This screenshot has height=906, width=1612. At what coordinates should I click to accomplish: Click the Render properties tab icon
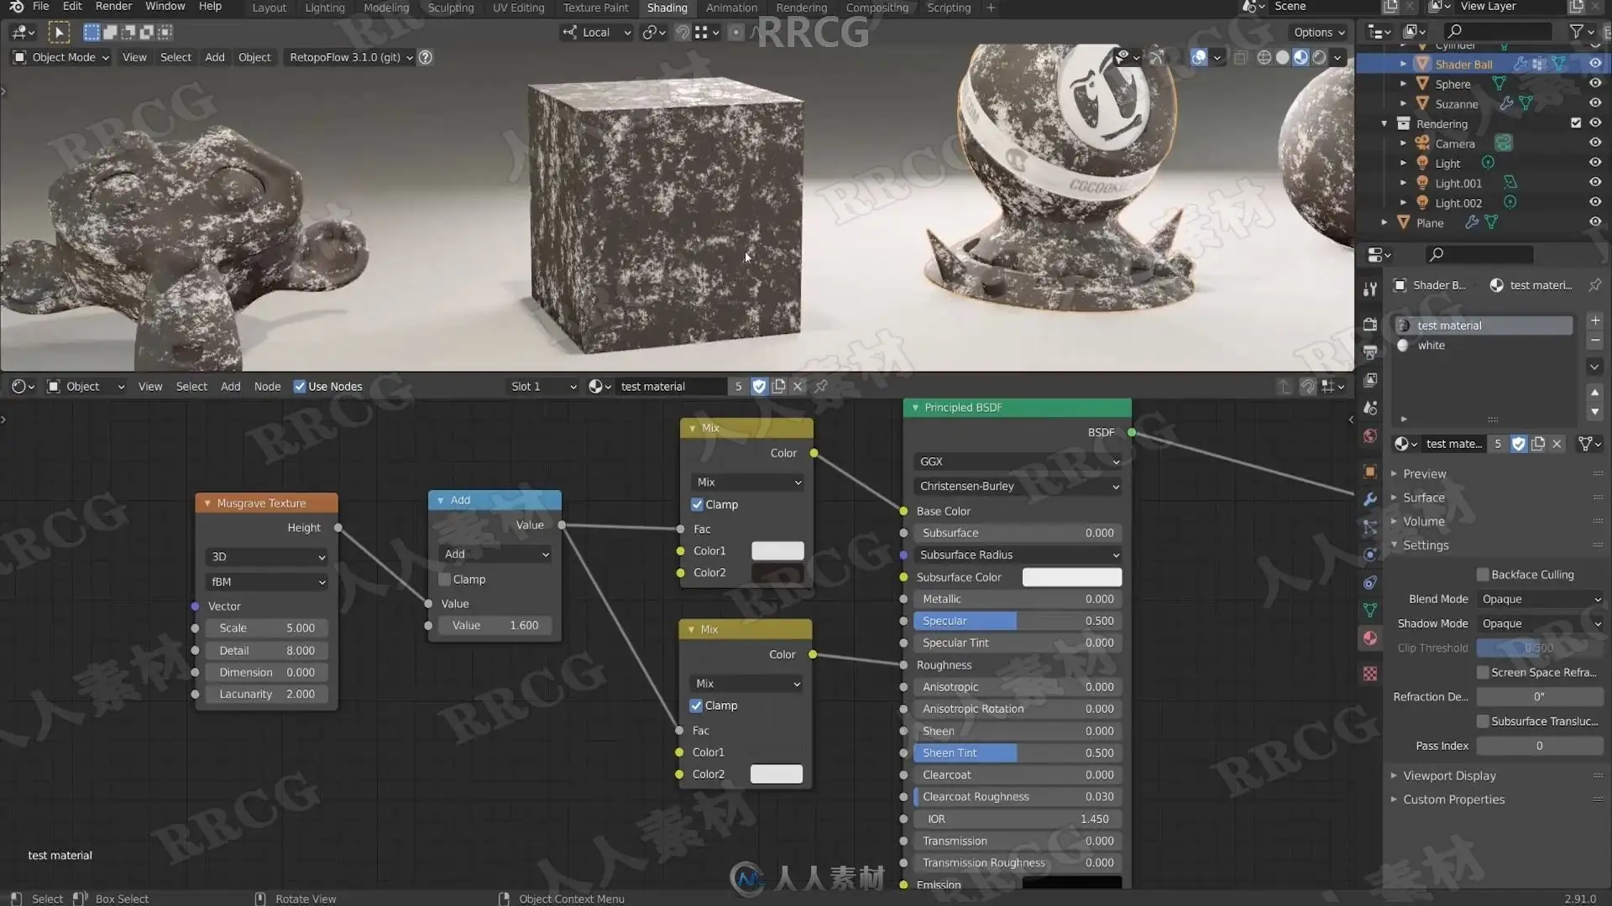[1370, 325]
